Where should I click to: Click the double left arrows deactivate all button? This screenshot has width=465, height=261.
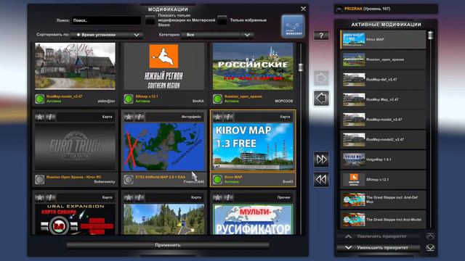pos(321,180)
